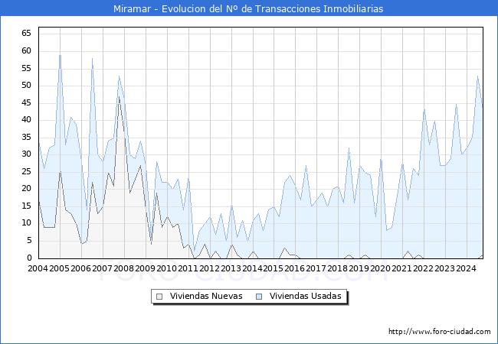Click the 2004 x-axis label
The height and width of the screenshot is (344, 498).
[x=38, y=268]
